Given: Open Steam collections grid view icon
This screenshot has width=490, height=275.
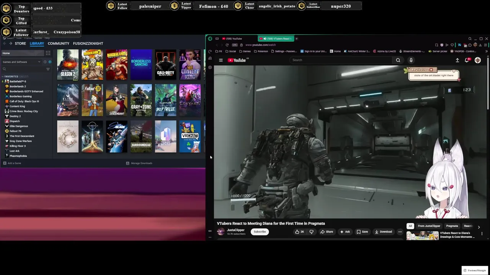Looking at the screenshot, I should [48, 53].
